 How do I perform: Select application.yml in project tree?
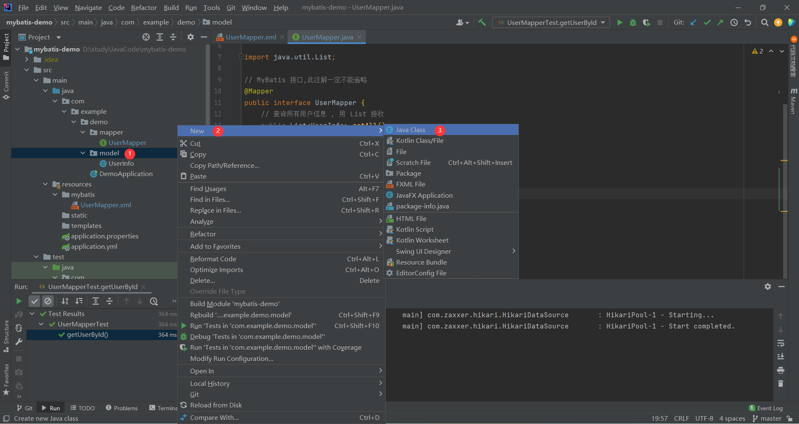tap(94, 246)
